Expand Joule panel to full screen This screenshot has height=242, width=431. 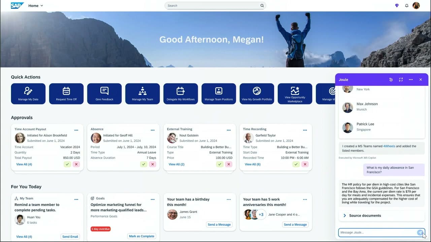(401, 80)
